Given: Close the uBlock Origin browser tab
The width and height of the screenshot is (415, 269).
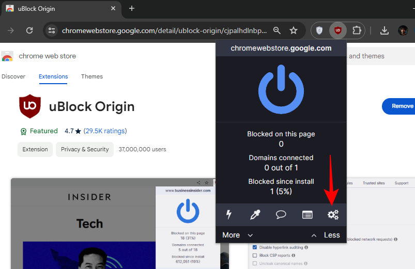Looking at the screenshot, I should click(113, 8).
